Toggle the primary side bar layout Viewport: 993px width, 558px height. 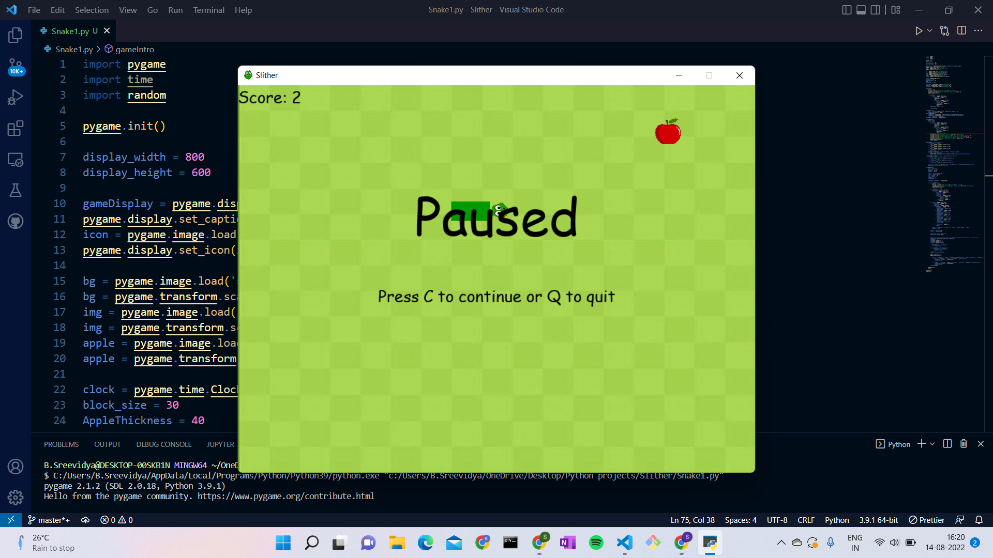[x=847, y=10]
